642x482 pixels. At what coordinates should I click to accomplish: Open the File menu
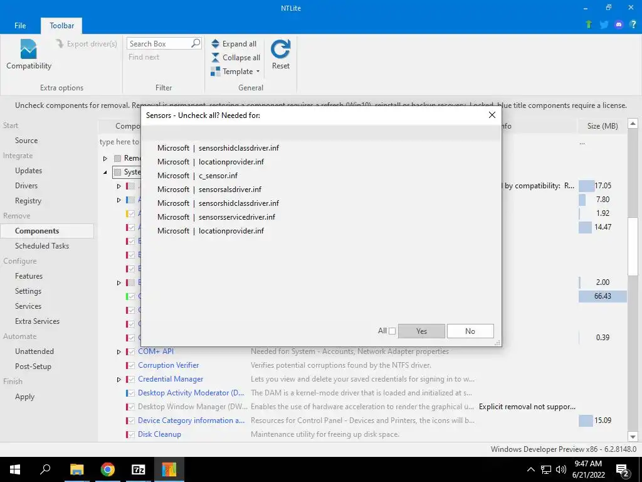click(20, 25)
